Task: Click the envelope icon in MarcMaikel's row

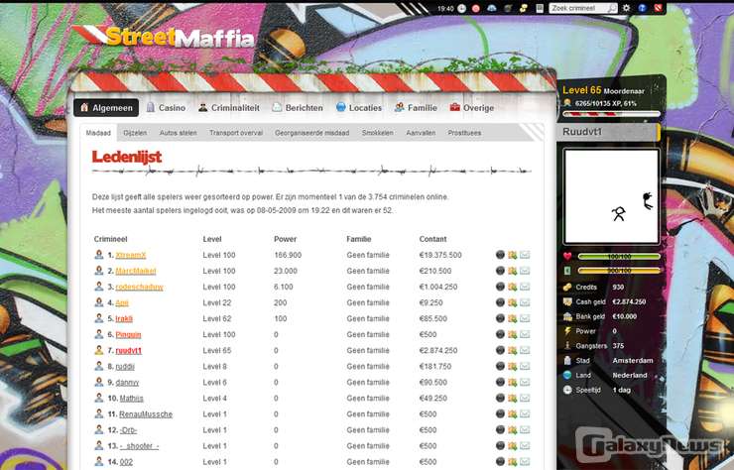Action: coord(525,271)
